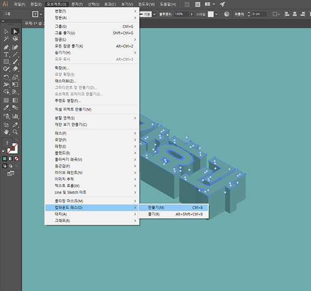Click the Recolor Artwork wheel icon
Viewport: 311px width, 291px height.
click(227, 14)
